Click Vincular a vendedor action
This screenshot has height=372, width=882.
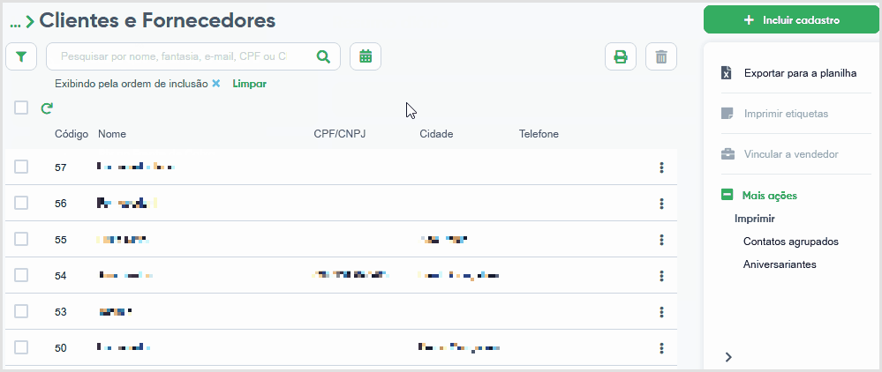click(791, 154)
